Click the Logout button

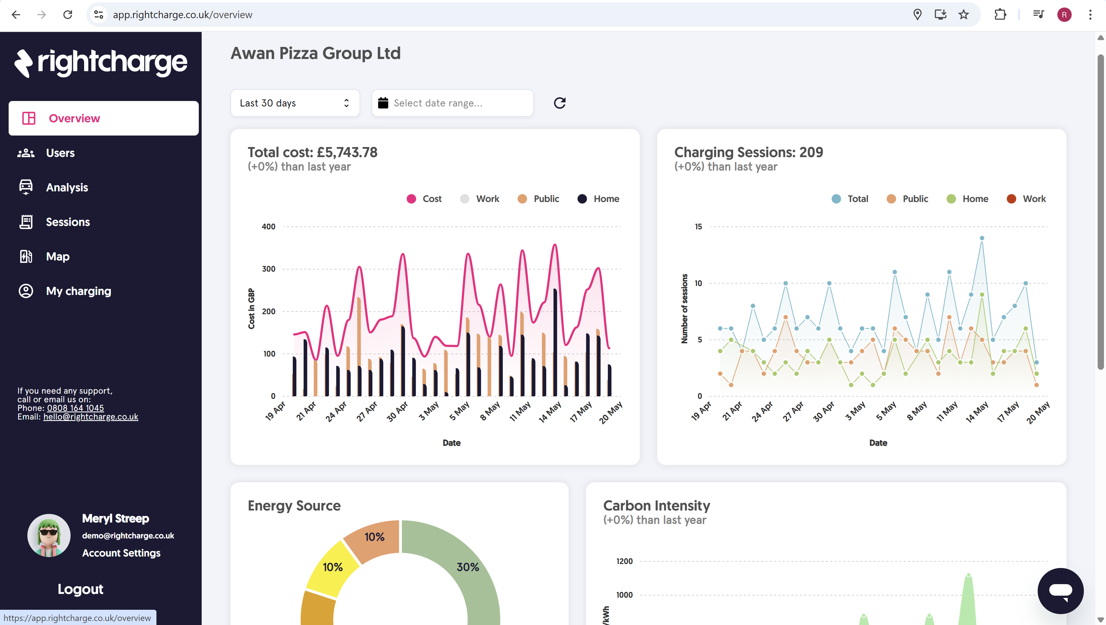pyautogui.click(x=80, y=589)
